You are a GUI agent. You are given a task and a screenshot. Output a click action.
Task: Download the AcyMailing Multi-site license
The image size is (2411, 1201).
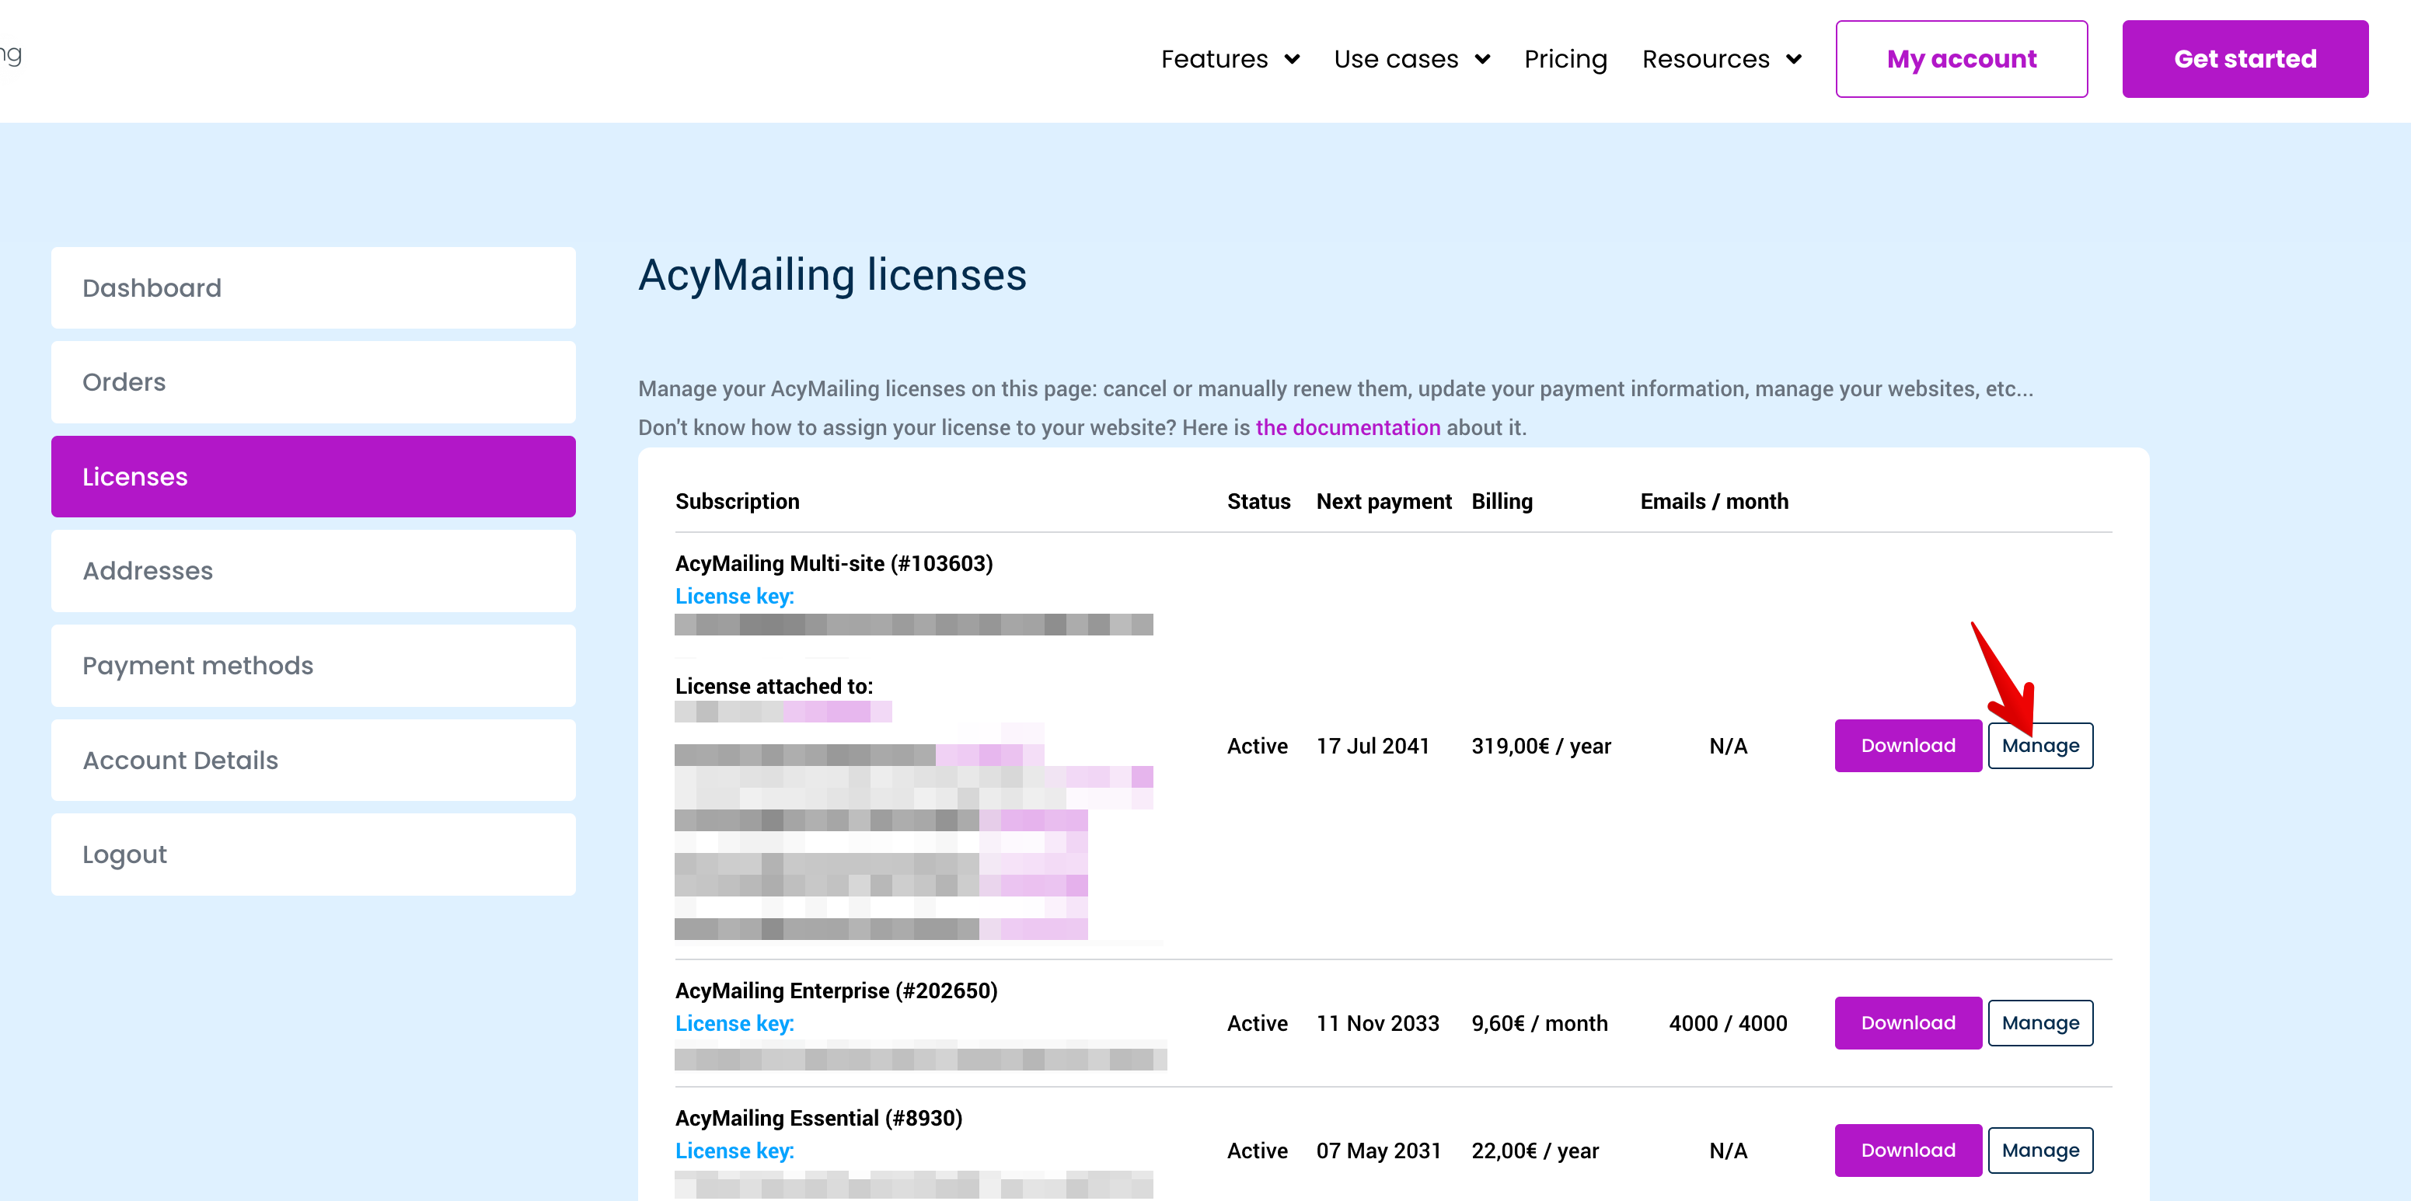[x=1907, y=746]
